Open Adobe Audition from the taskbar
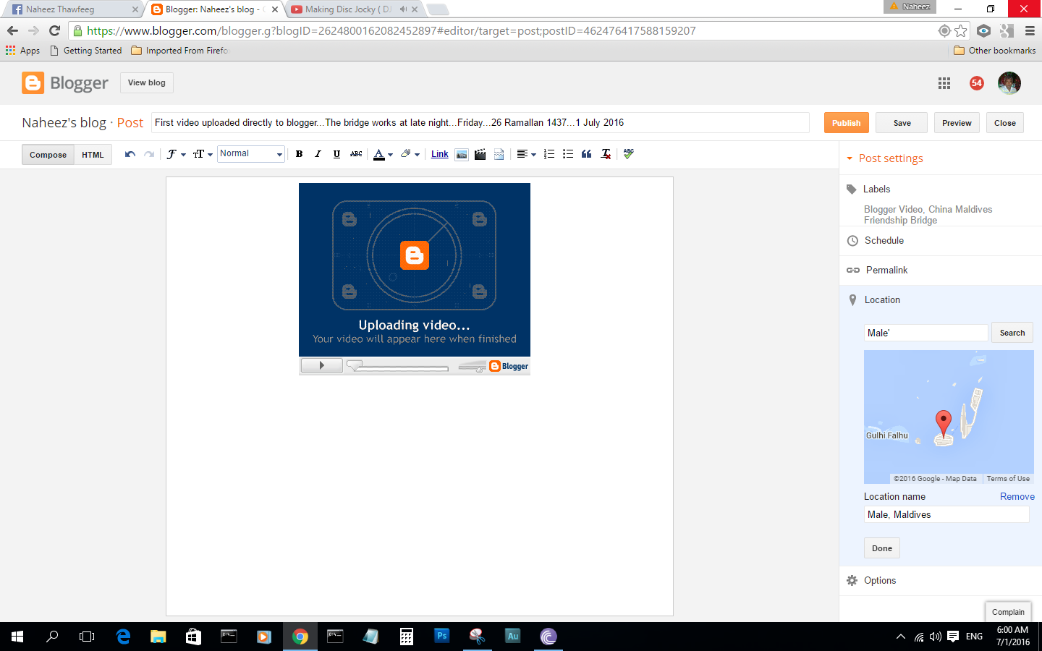1042x651 pixels. (x=512, y=637)
